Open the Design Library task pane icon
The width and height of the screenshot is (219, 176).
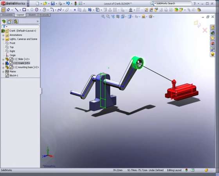coord(213,33)
